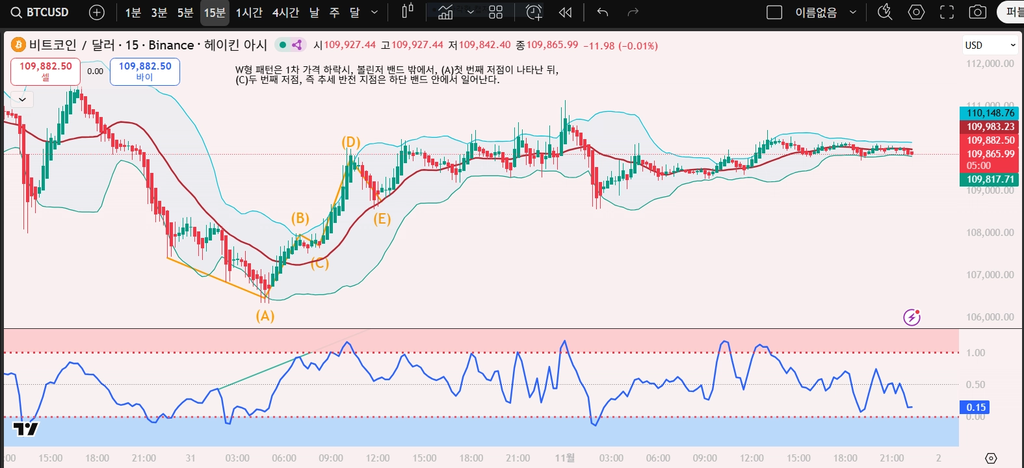Take a chart snapshot with camera
This screenshot has height=468, width=1024.
(977, 12)
